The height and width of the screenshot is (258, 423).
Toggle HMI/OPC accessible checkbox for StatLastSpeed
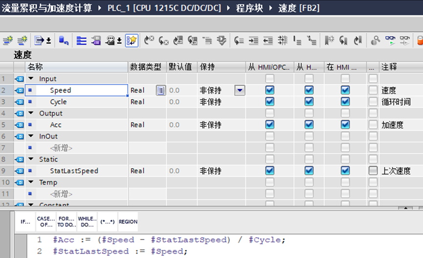point(270,170)
